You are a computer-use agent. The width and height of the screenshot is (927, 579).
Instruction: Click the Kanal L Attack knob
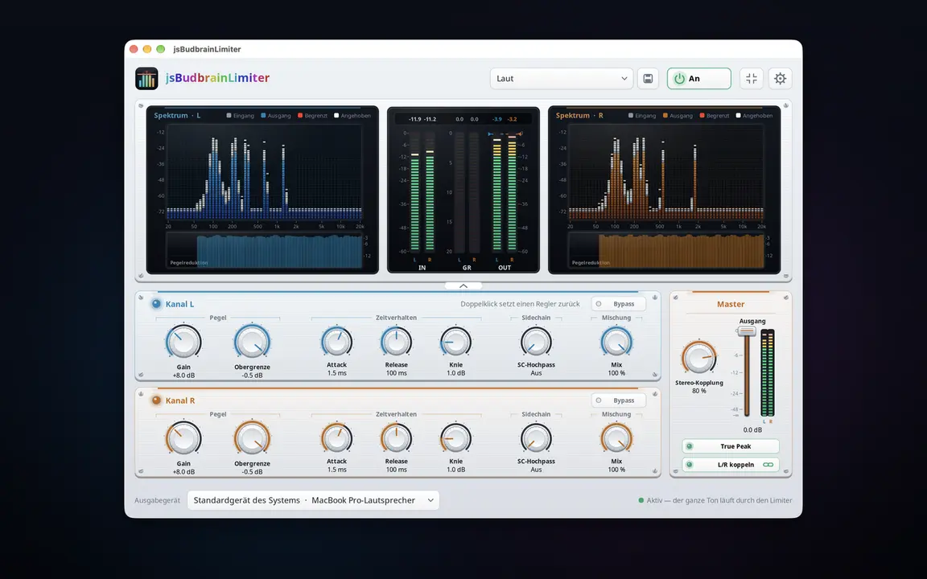pyautogui.click(x=336, y=342)
